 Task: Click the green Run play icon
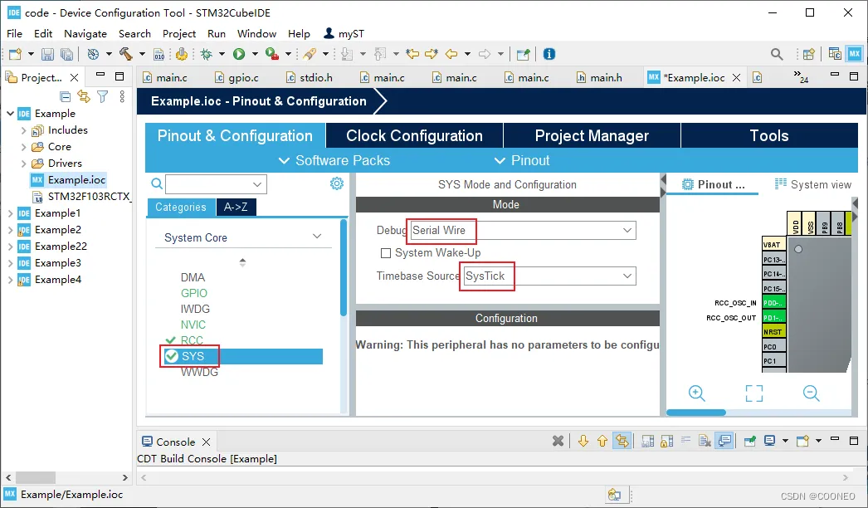(x=239, y=54)
